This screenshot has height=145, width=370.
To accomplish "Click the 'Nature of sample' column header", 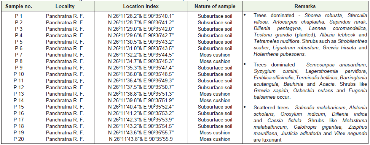I will tap(215, 6).
